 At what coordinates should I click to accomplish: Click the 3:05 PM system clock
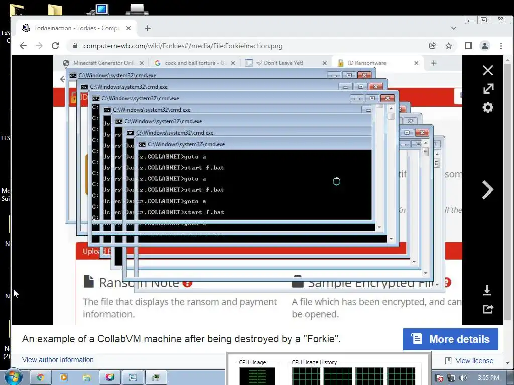(x=488, y=378)
